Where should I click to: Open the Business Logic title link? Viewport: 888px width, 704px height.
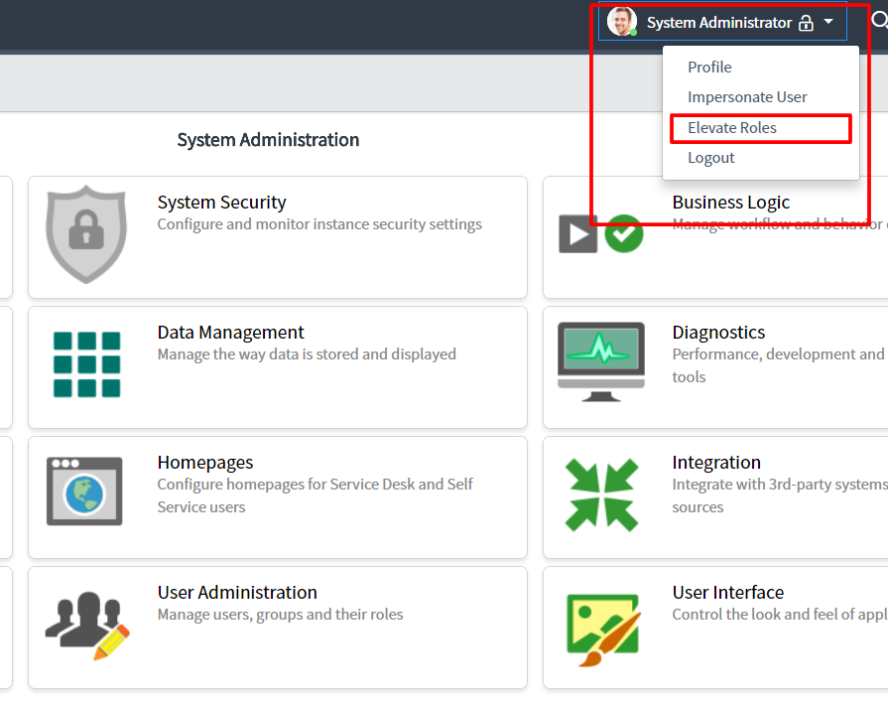coord(730,202)
